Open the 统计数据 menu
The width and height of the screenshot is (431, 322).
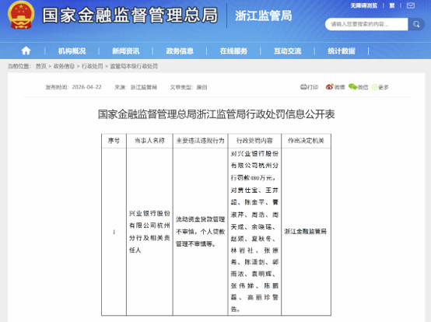pos(342,51)
